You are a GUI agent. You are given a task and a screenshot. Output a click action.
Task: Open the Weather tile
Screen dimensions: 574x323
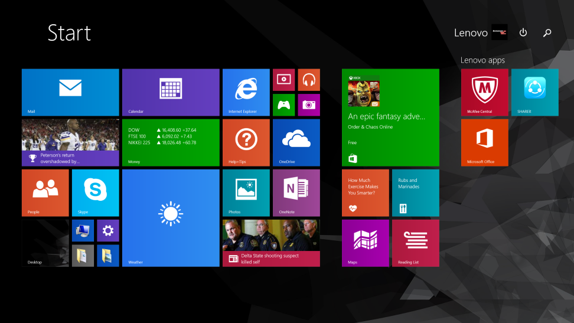click(x=171, y=218)
